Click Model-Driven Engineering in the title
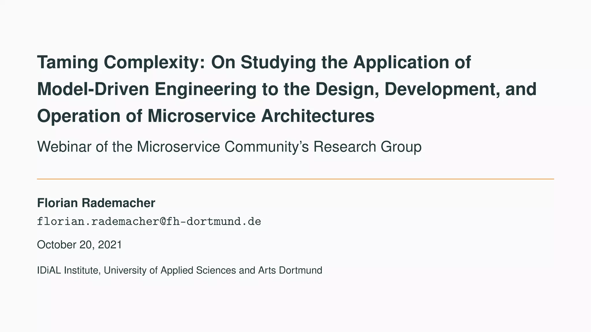This screenshot has height=332, width=591. pos(147,89)
